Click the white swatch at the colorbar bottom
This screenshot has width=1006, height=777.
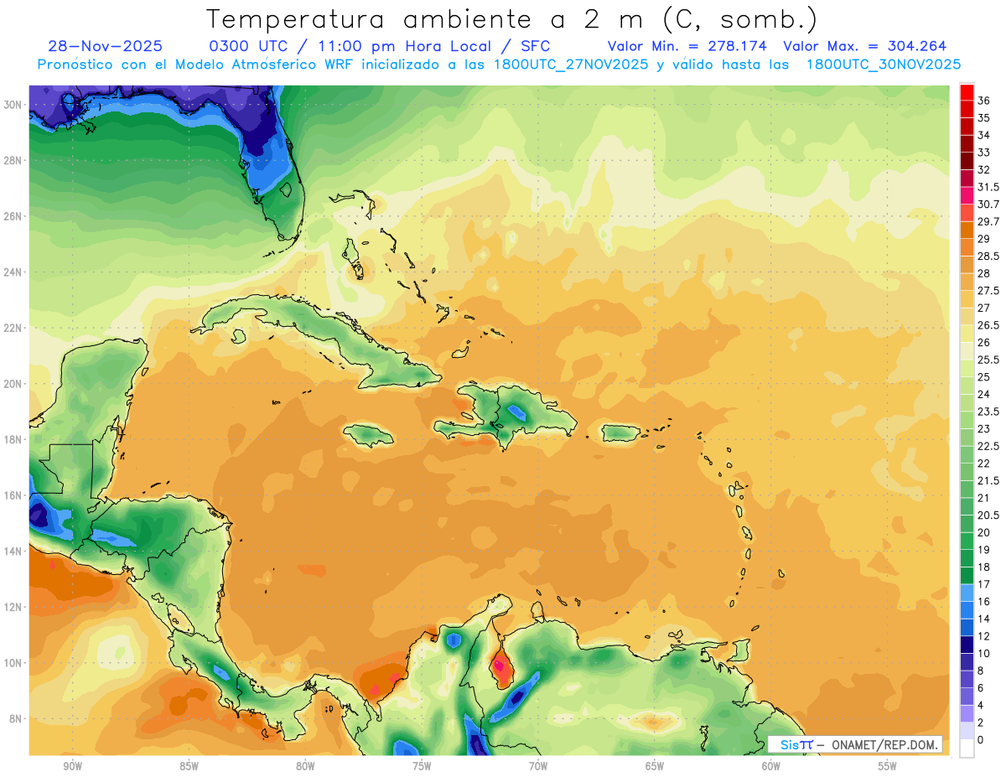(967, 749)
